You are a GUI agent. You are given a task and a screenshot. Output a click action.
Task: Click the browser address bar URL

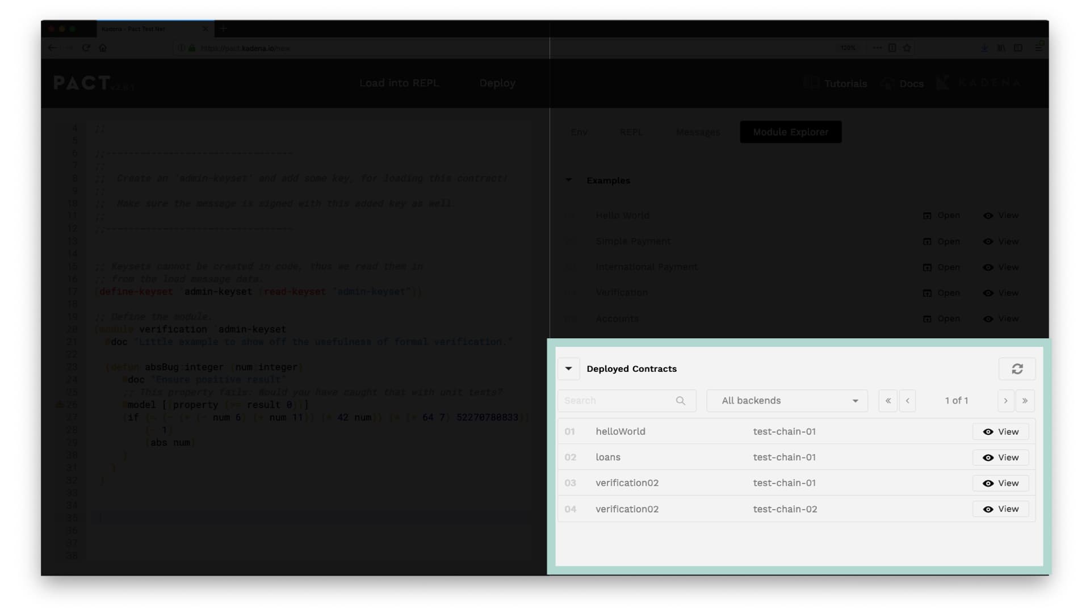click(x=245, y=48)
